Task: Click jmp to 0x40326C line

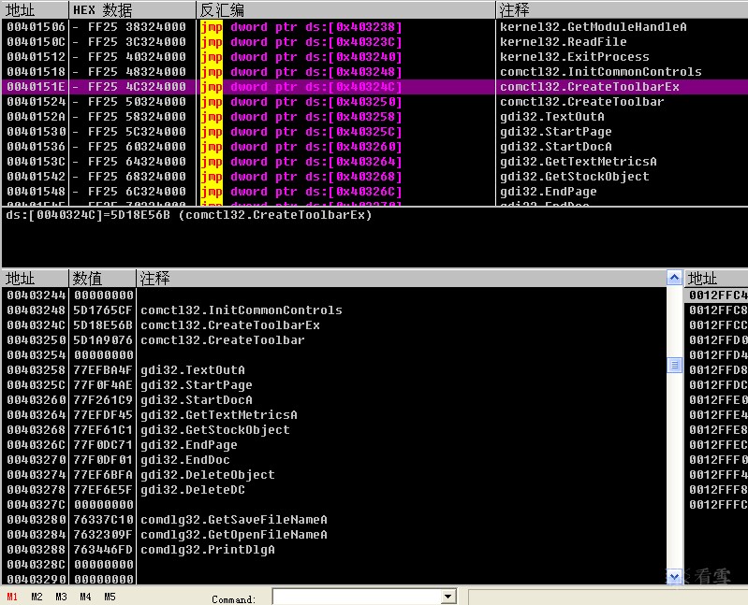Action: click(x=301, y=192)
